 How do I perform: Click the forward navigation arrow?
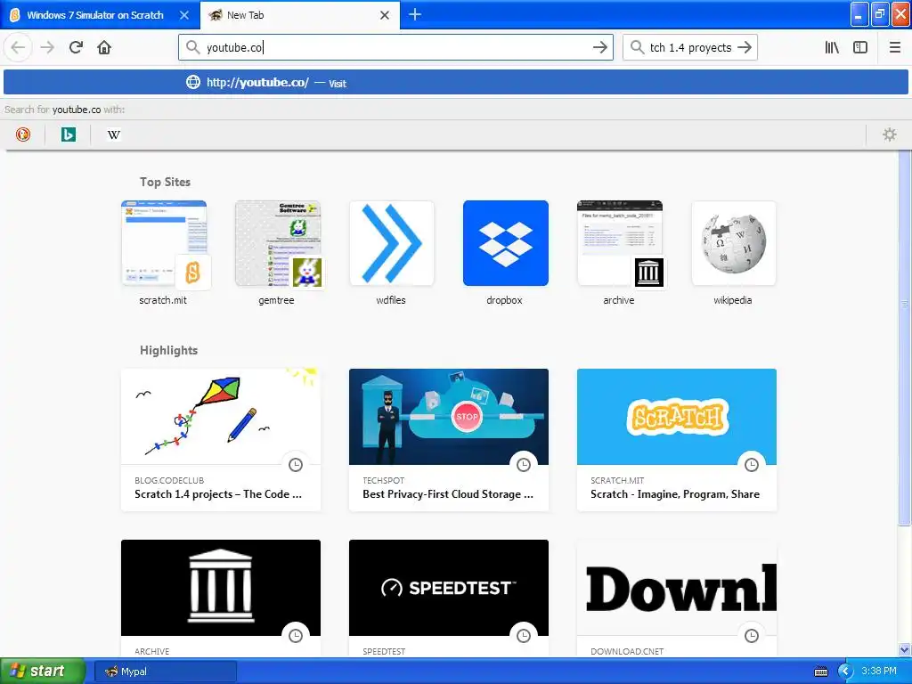47,48
